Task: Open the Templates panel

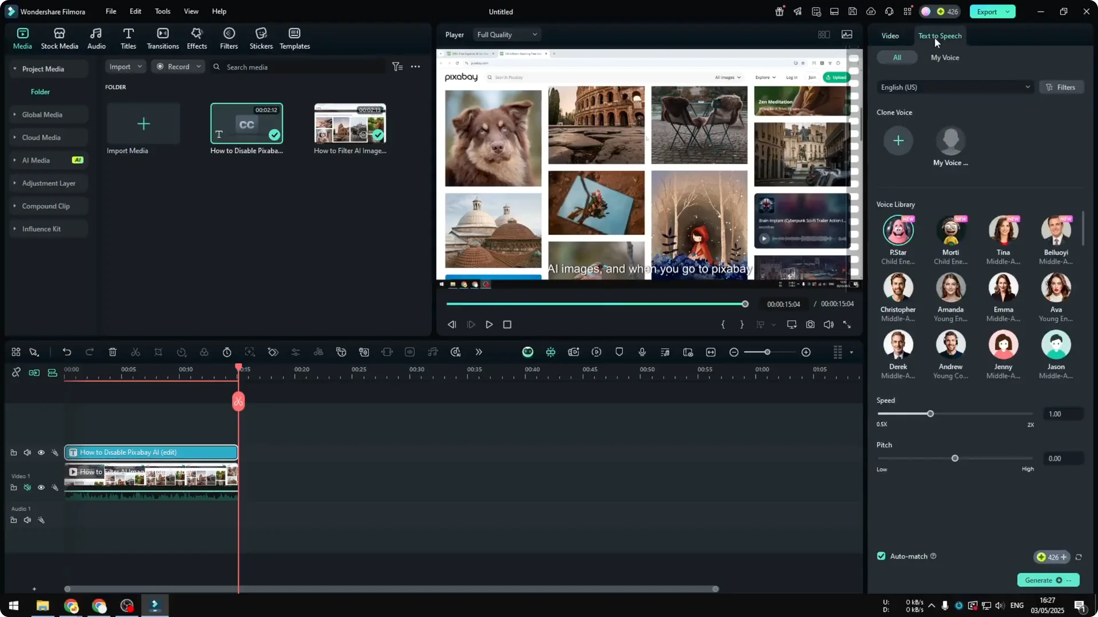Action: [x=294, y=38]
